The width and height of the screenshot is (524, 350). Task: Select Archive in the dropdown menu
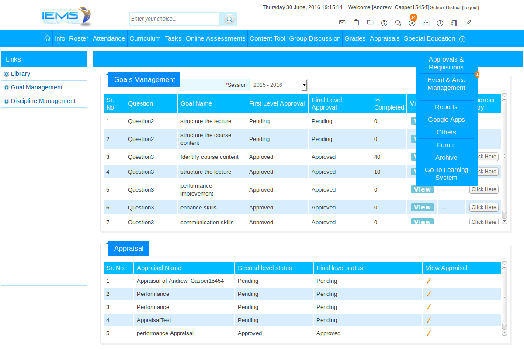click(x=446, y=158)
